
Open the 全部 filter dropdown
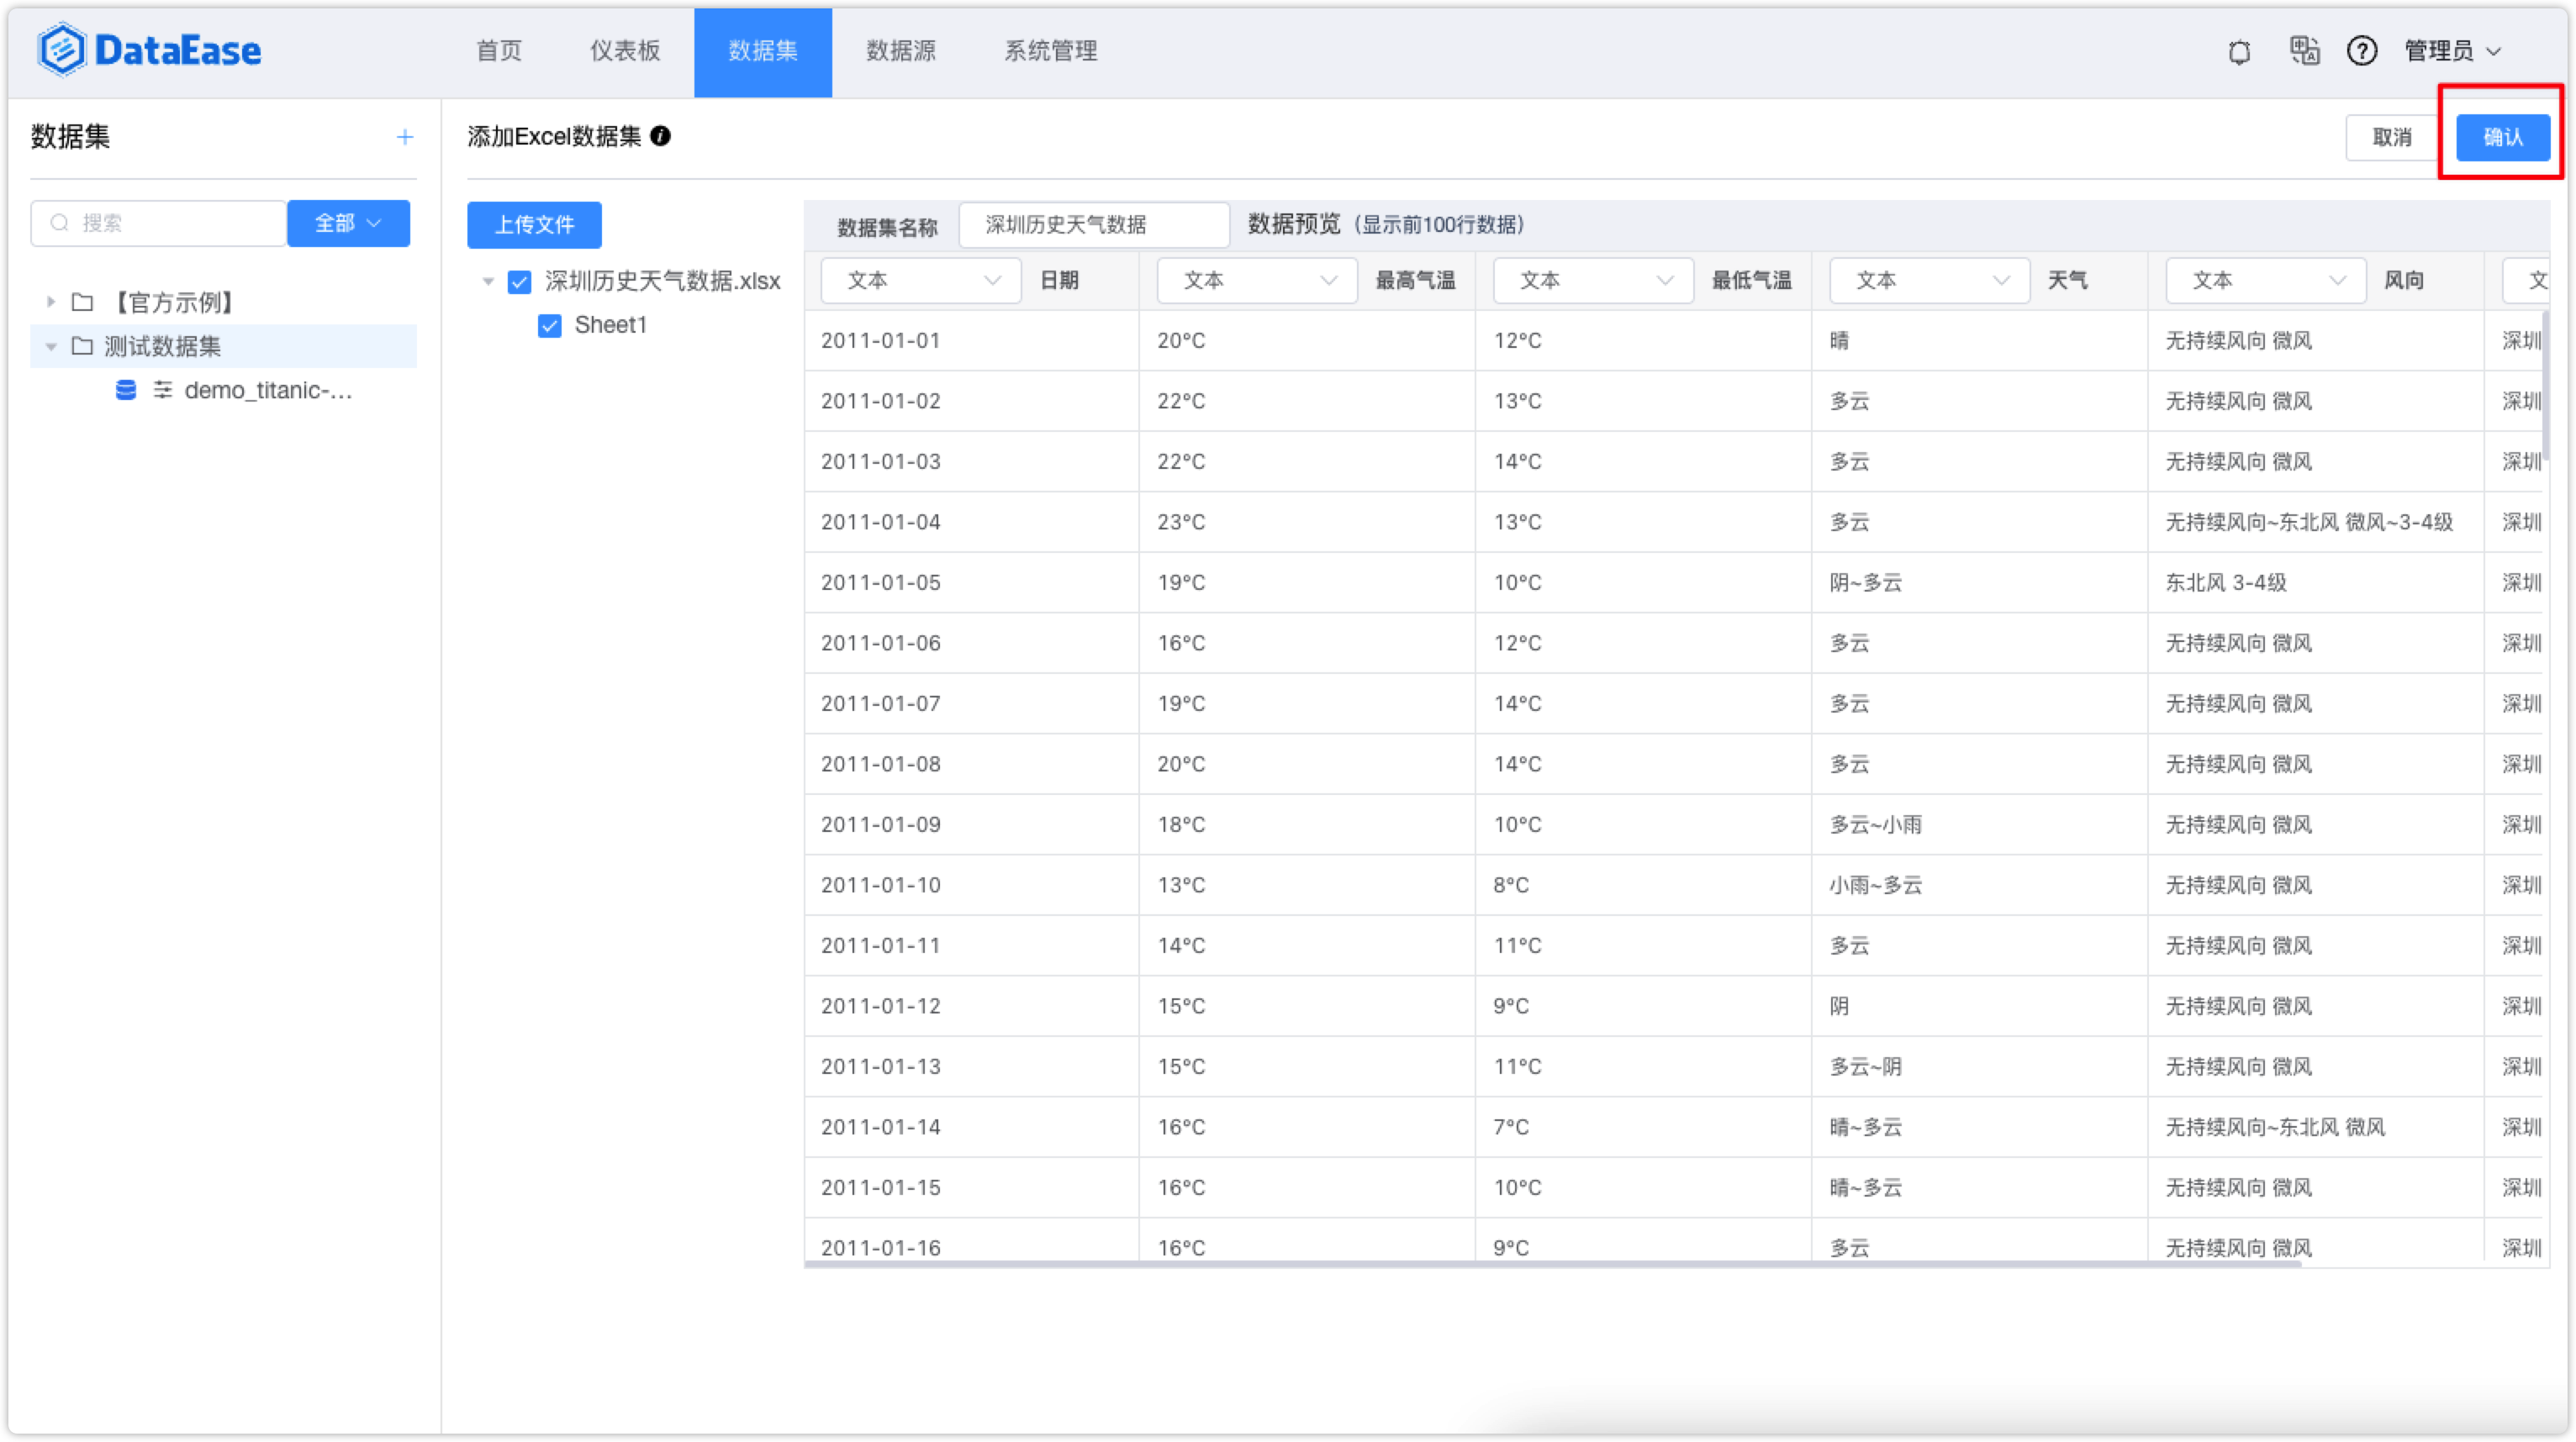pyautogui.click(x=348, y=223)
